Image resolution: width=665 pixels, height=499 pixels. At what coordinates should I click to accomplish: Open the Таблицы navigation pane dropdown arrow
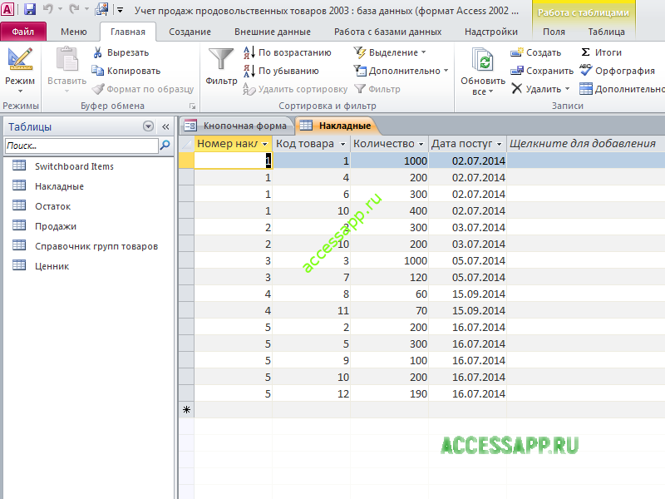[148, 126]
